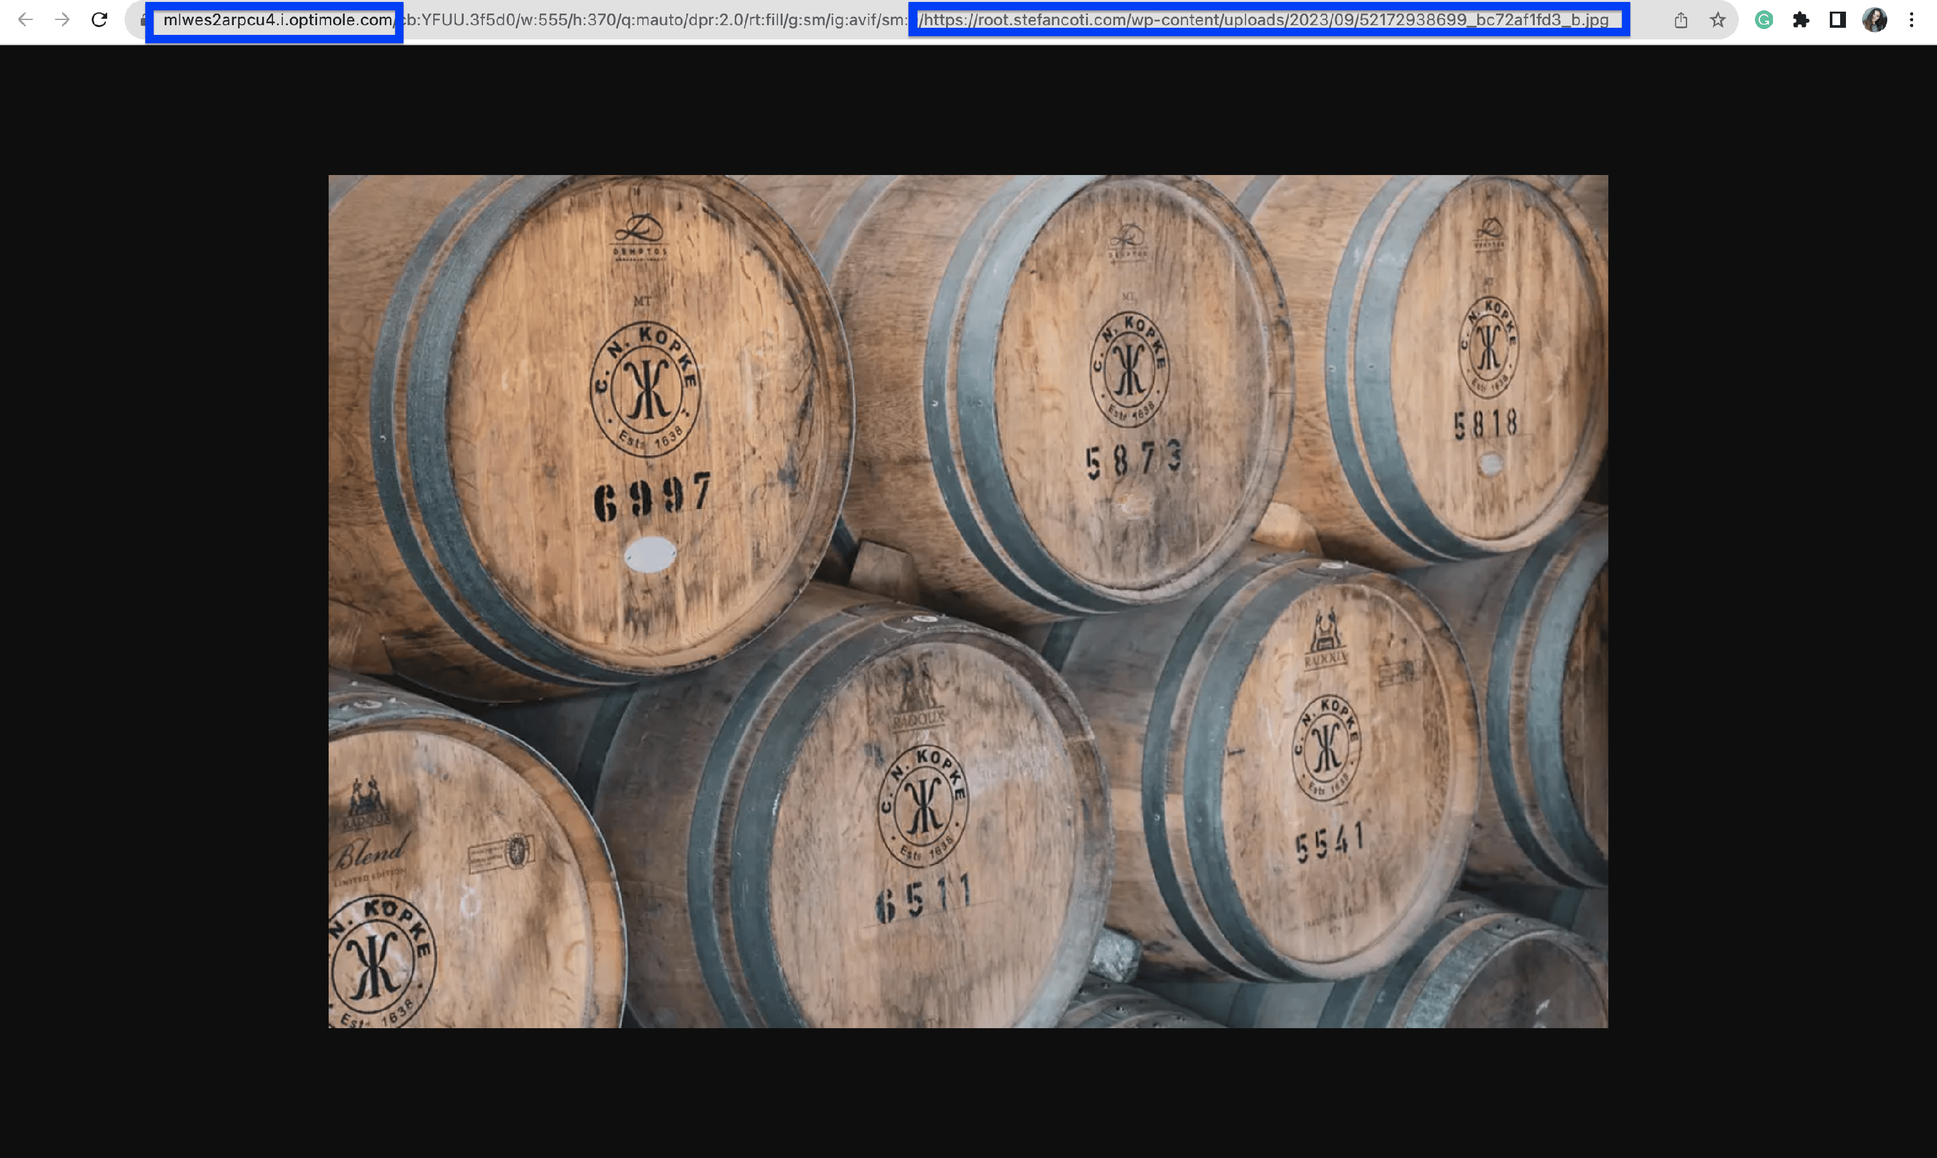The height and width of the screenshot is (1158, 1937).
Task: Click the forward navigation arrow
Action: tap(63, 20)
